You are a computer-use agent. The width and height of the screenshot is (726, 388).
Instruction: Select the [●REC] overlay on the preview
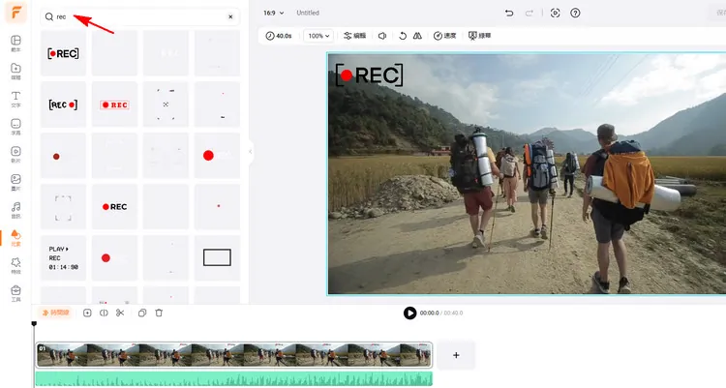(x=369, y=75)
